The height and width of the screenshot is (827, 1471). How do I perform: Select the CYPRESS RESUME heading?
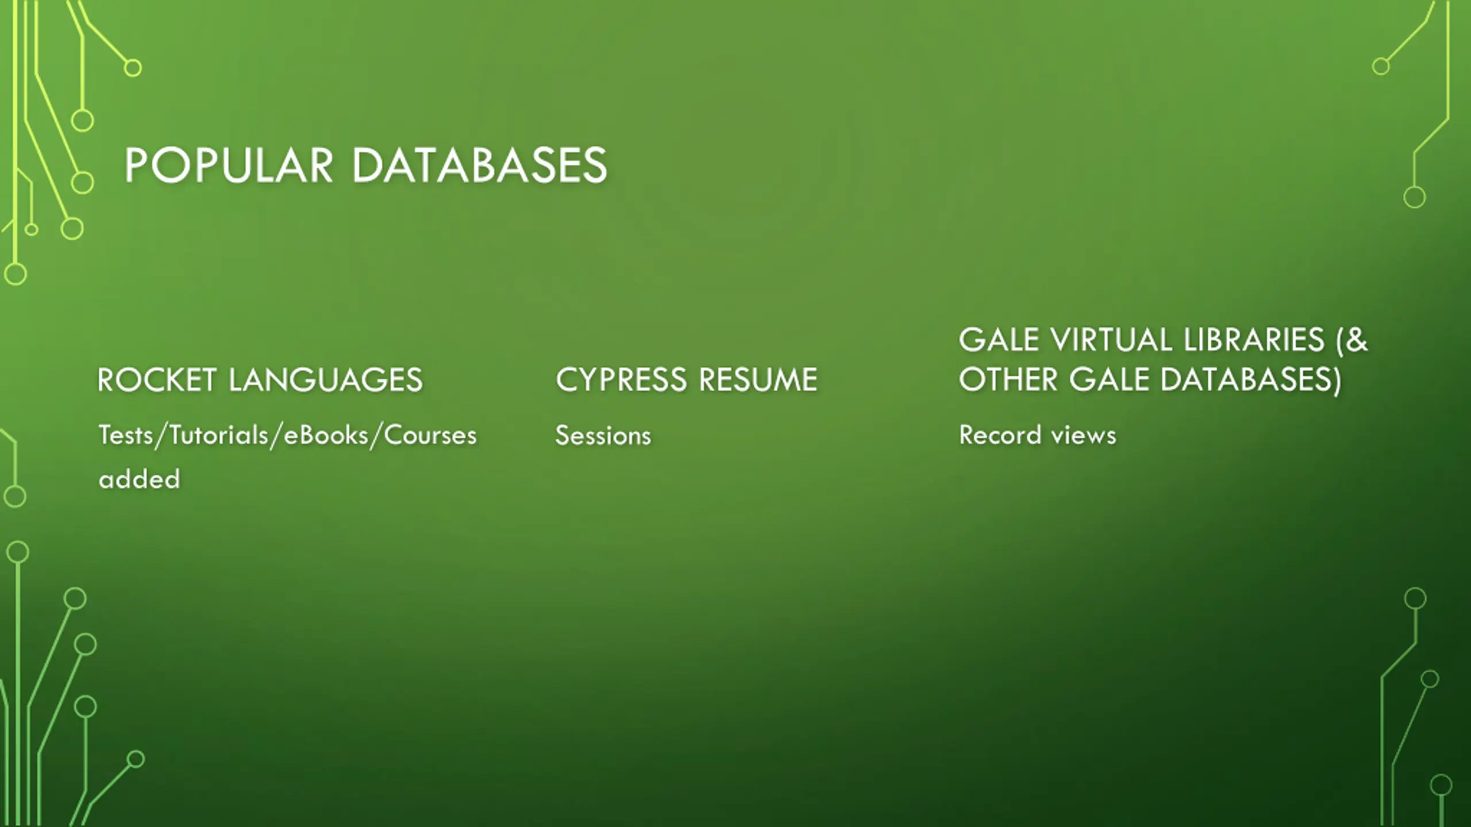click(686, 380)
